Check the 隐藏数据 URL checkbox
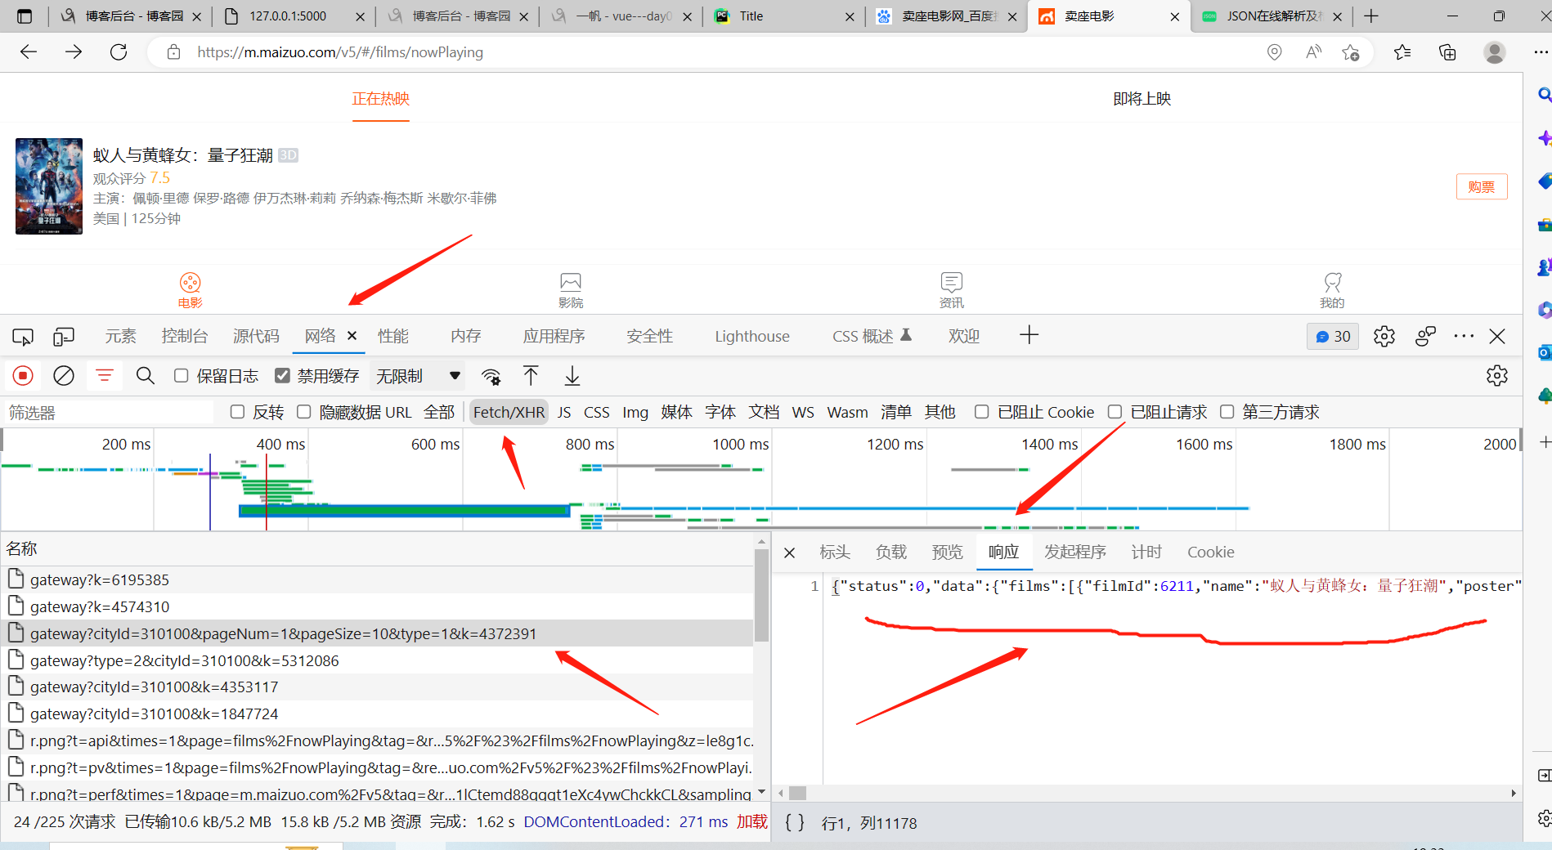The width and height of the screenshot is (1552, 850). pos(304,412)
